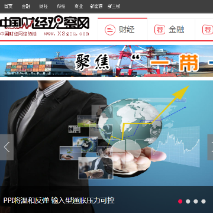The width and height of the screenshot is (213, 213).
Task: Go to the 商业 section in the top bar
Action: point(79,7)
